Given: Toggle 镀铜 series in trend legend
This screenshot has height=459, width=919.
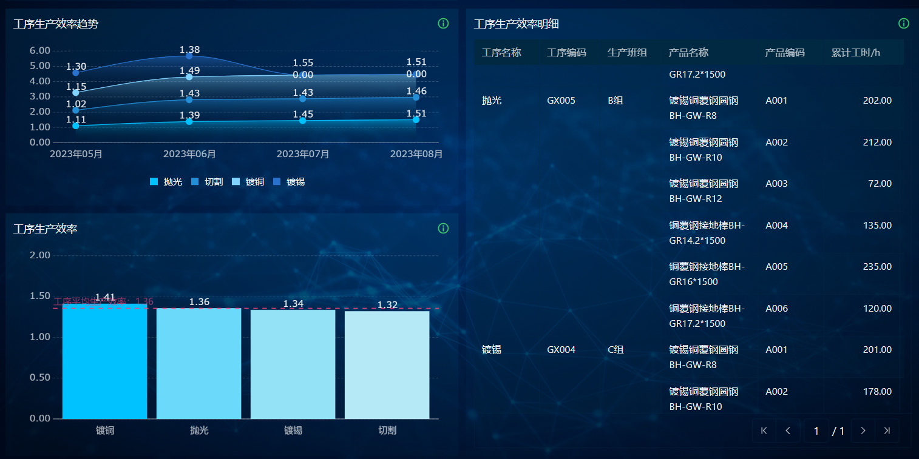Looking at the screenshot, I should click(248, 182).
